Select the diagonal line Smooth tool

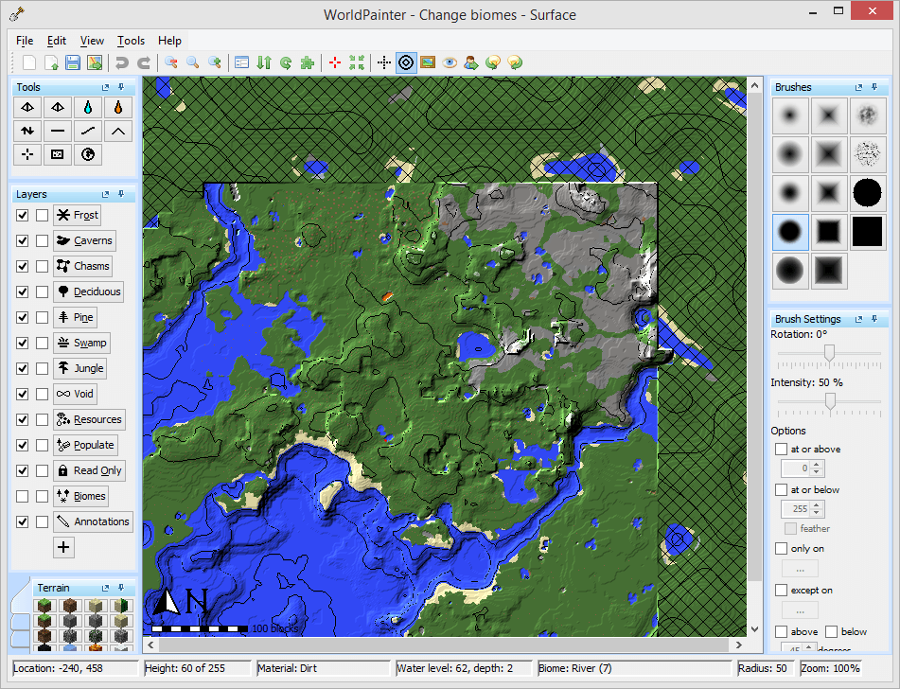(88, 131)
